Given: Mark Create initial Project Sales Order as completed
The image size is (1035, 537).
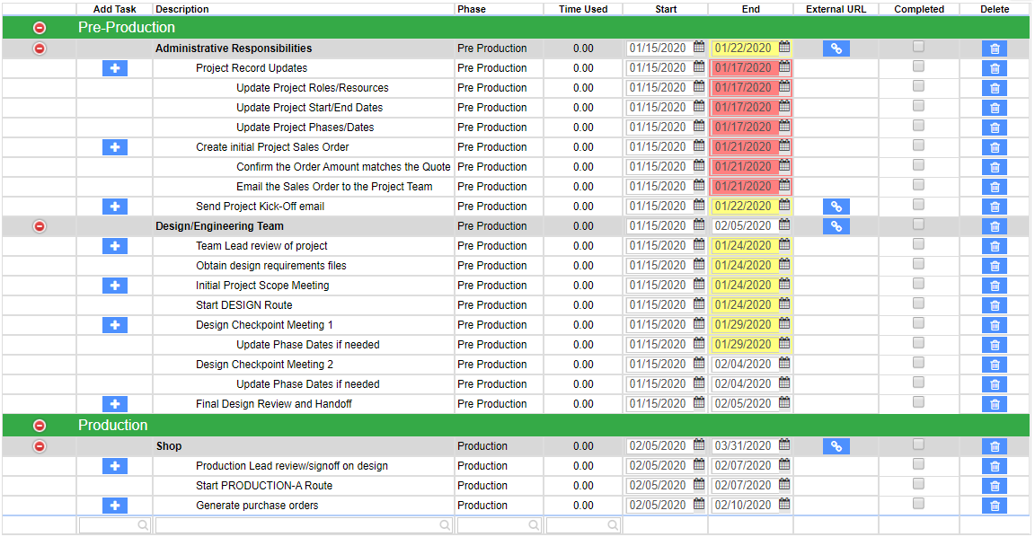Looking at the screenshot, I should tap(918, 145).
